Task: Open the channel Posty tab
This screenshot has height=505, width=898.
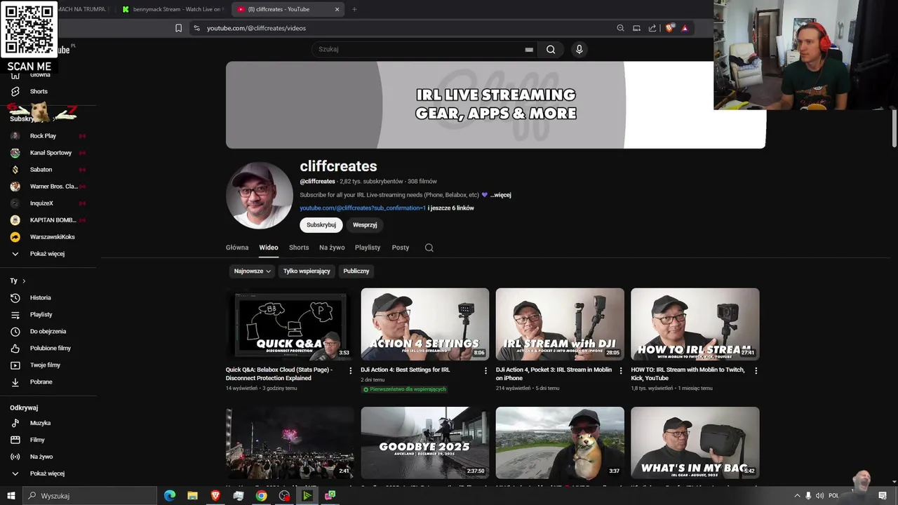Action: (401, 248)
